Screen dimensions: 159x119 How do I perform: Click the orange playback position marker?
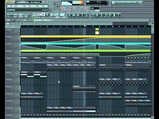[85, 26]
